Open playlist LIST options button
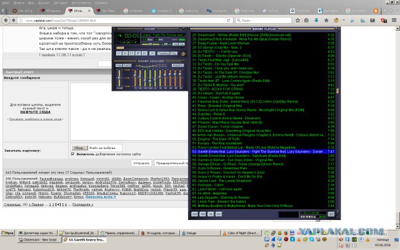The width and height of the screenshot is (400, 250). [331, 214]
